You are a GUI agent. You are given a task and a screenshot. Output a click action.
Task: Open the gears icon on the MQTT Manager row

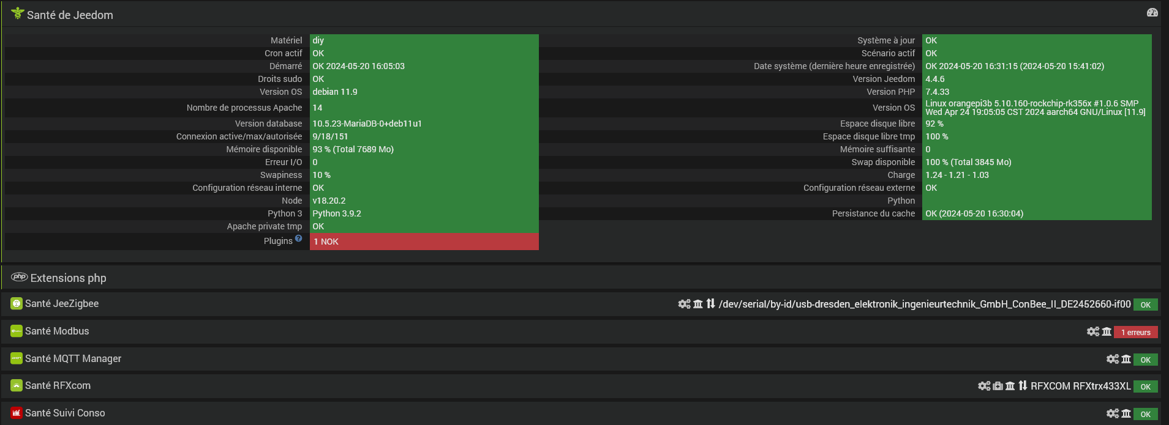tap(1113, 359)
